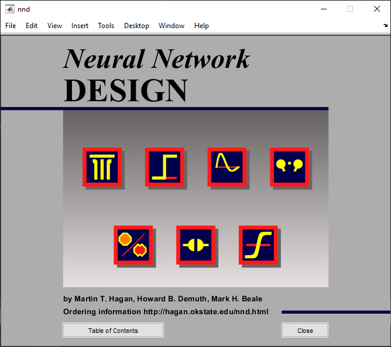Viewport: 391px width, 347px height.
Task: Open the Insert menu
Action: point(80,26)
